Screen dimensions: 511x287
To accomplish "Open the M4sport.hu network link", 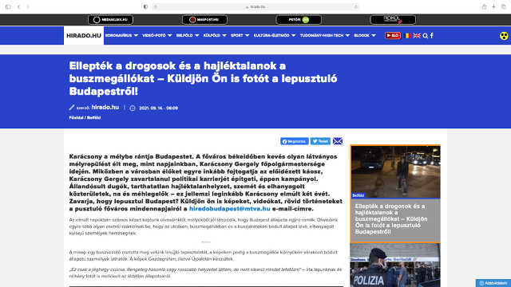I will point(204,20).
